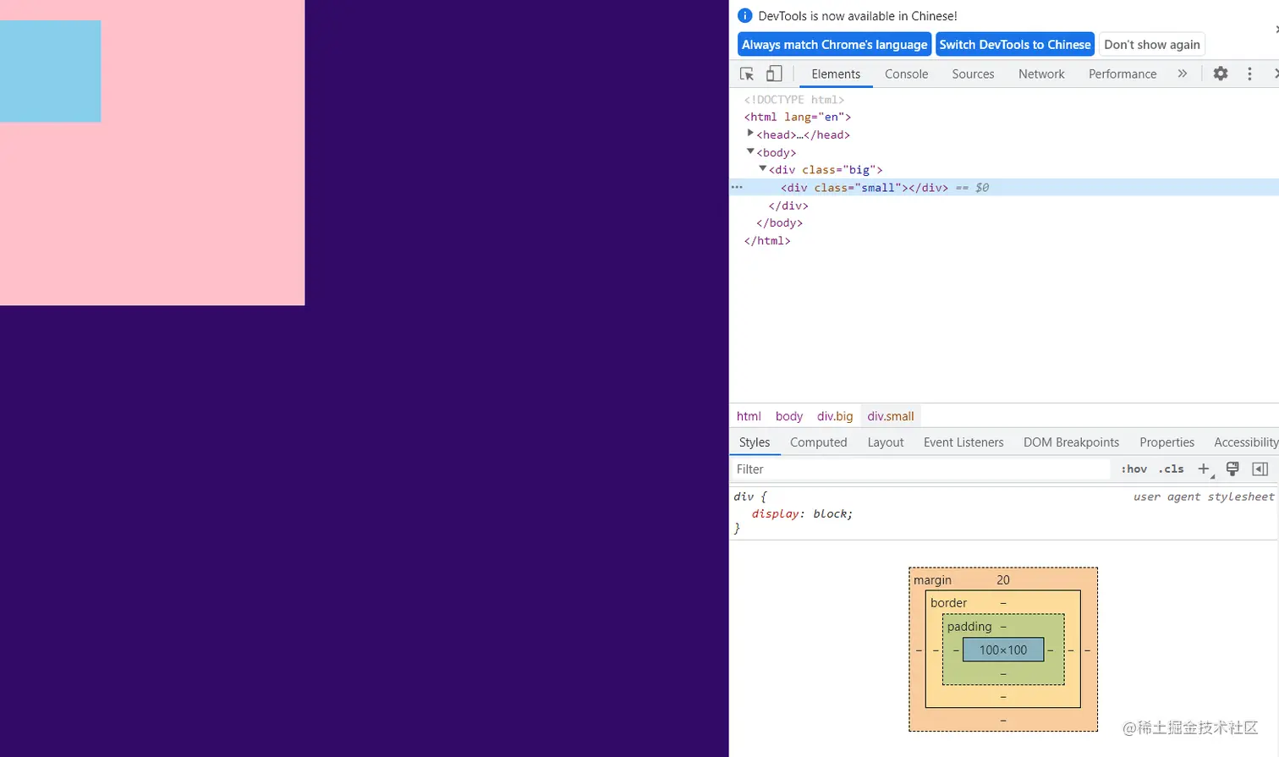Select the Computed sub-tab
The image size is (1279, 757).
[818, 442]
